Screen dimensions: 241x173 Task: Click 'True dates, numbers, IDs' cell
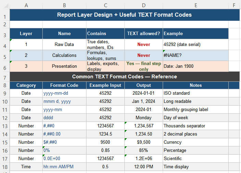105,44
